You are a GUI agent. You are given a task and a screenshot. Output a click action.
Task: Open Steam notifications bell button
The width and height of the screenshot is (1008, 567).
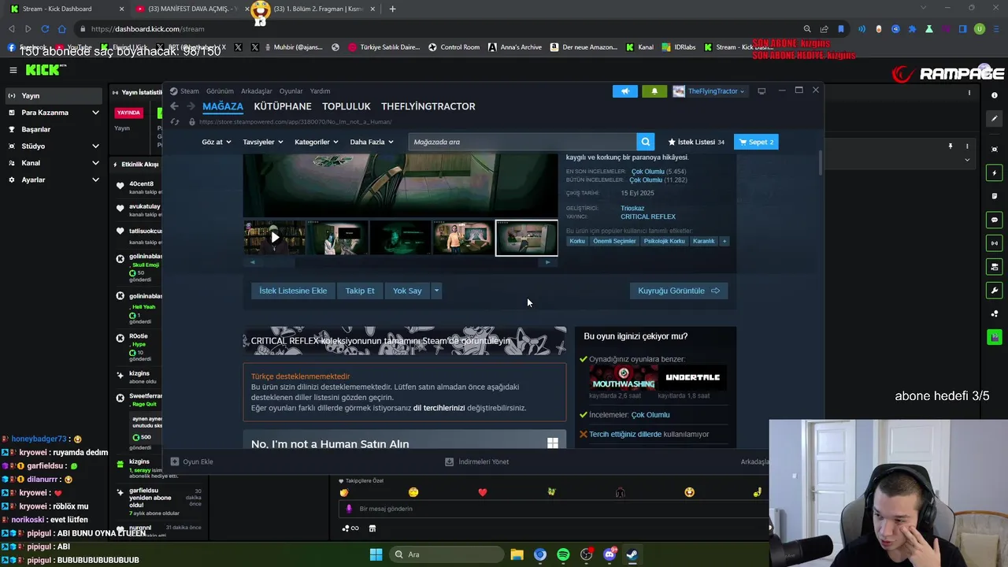pyautogui.click(x=654, y=91)
